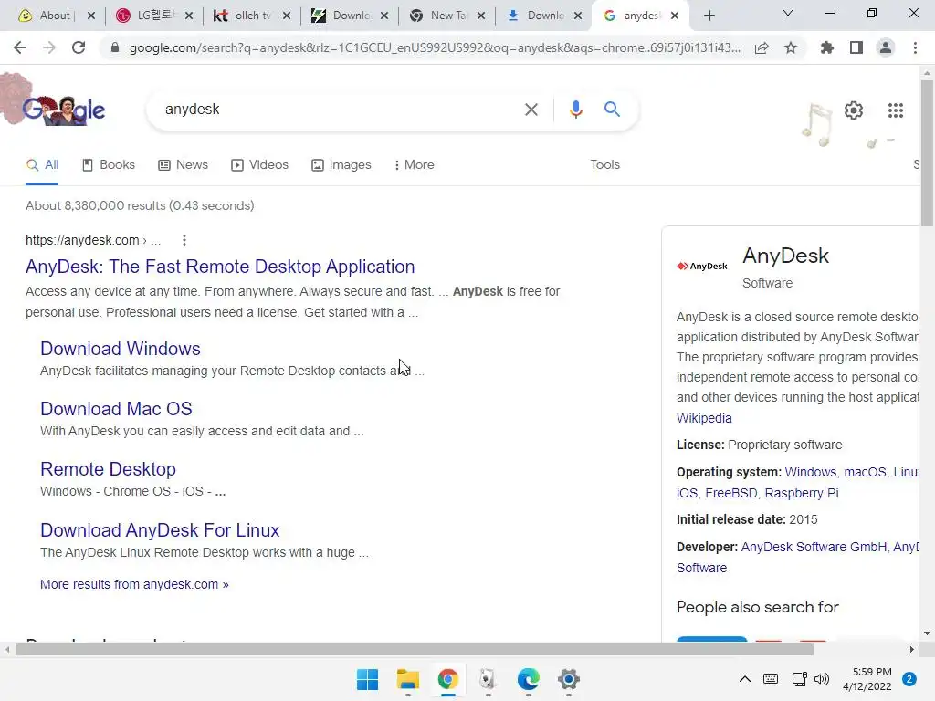Start voice search with microphone icon
This screenshot has width=935, height=701.
coord(575,110)
